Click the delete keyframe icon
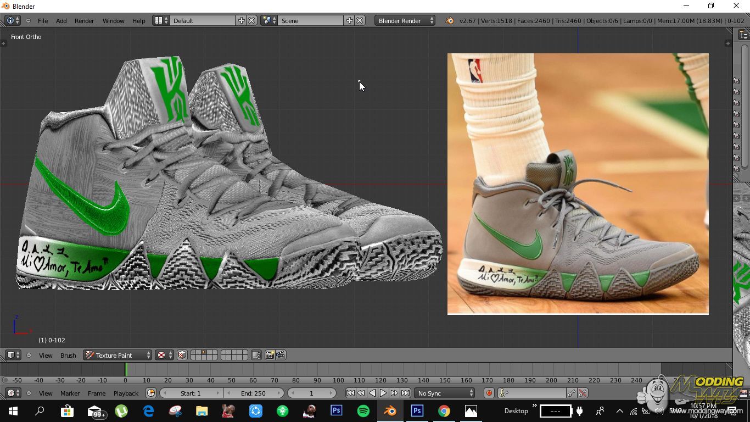Image resolution: width=750 pixels, height=422 pixels. pos(583,393)
